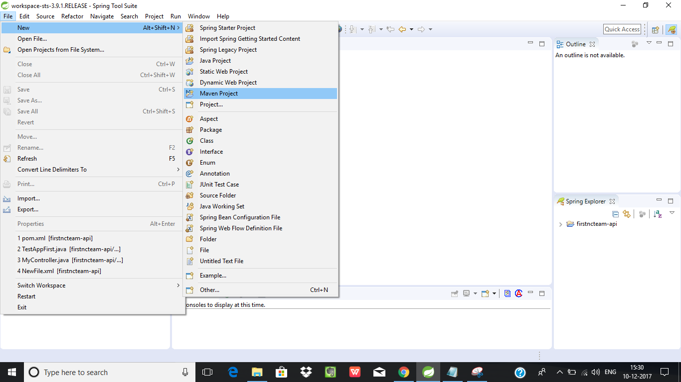Click the Windows search box
The image size is (681, 382).
point(100,372)
